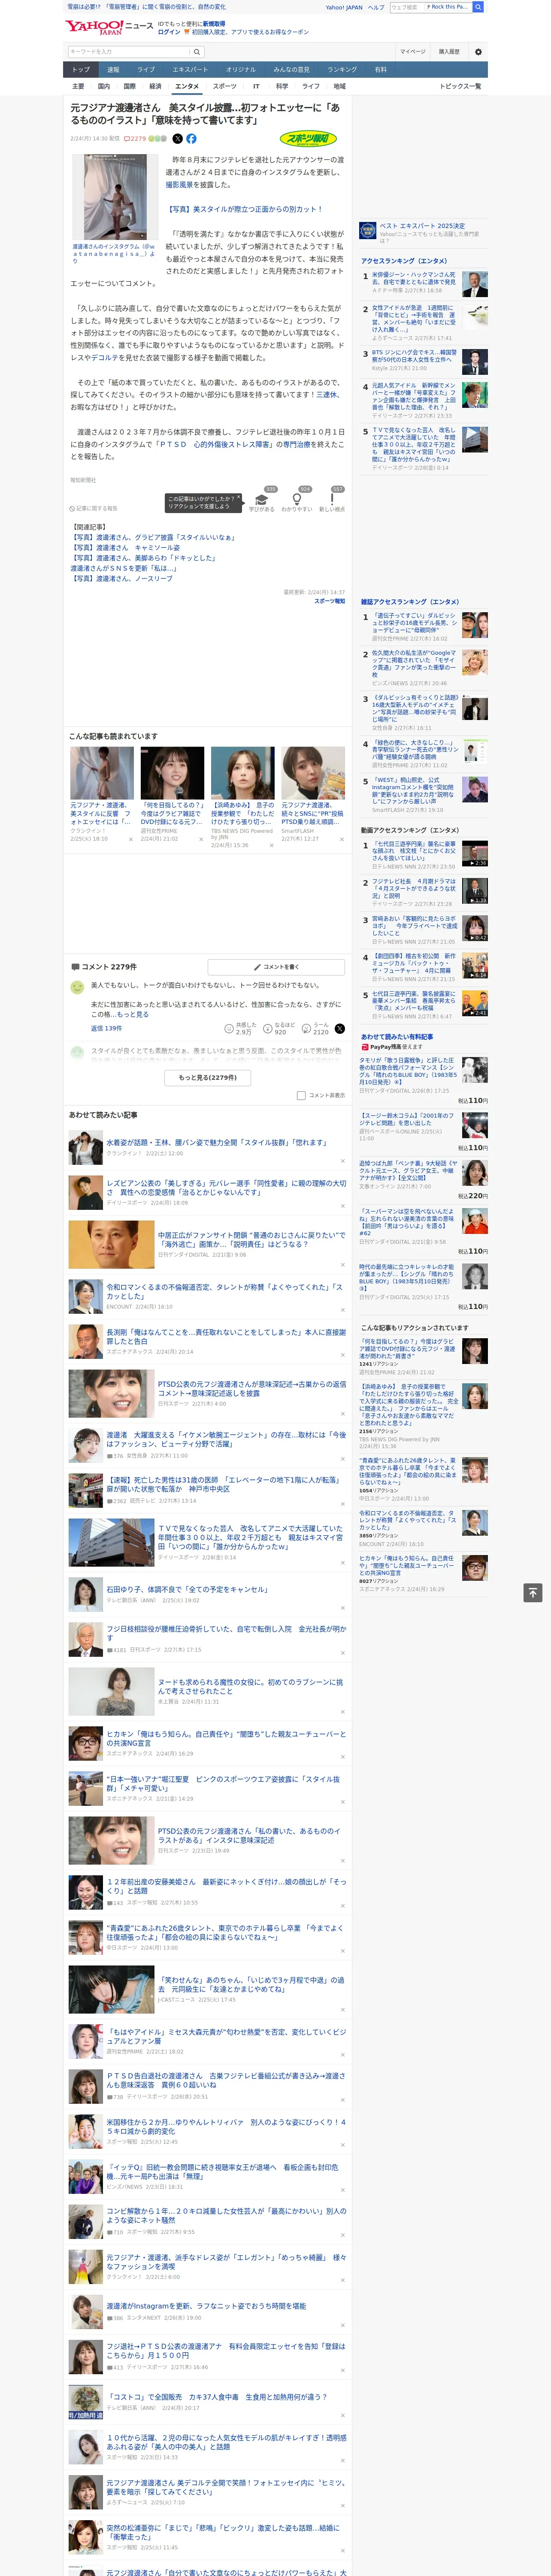
Task: Open the ライブ navigation tab
Action: point(146,70)
